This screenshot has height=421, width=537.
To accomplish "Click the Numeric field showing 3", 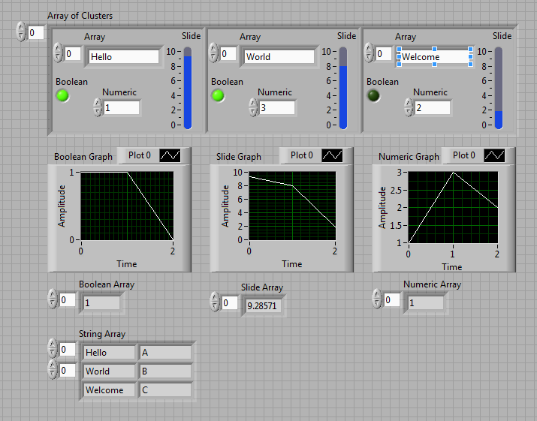I will [277, 108].
